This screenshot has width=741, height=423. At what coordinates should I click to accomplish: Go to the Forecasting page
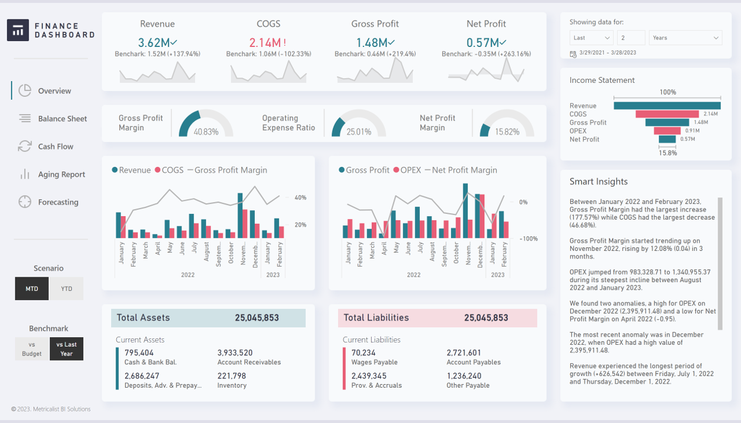[58, 202]
